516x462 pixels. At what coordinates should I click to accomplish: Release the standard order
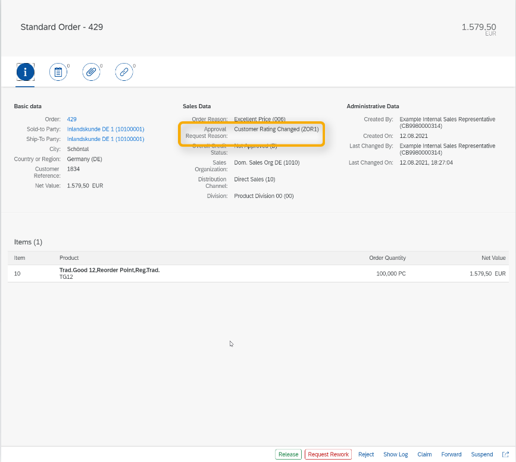[288, 454]
